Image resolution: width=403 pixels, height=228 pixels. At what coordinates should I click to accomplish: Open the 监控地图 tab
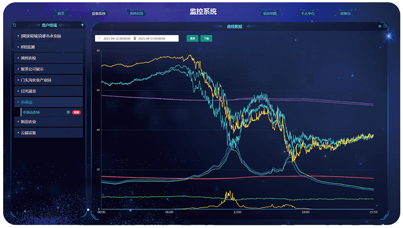(270, 13)
